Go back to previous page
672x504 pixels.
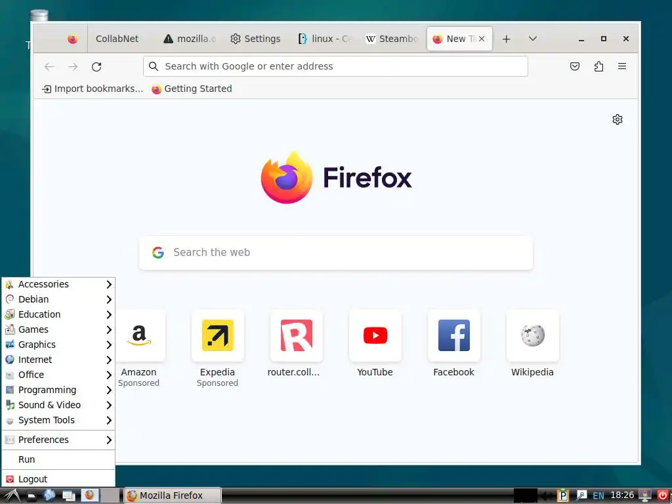pos(49,66)
